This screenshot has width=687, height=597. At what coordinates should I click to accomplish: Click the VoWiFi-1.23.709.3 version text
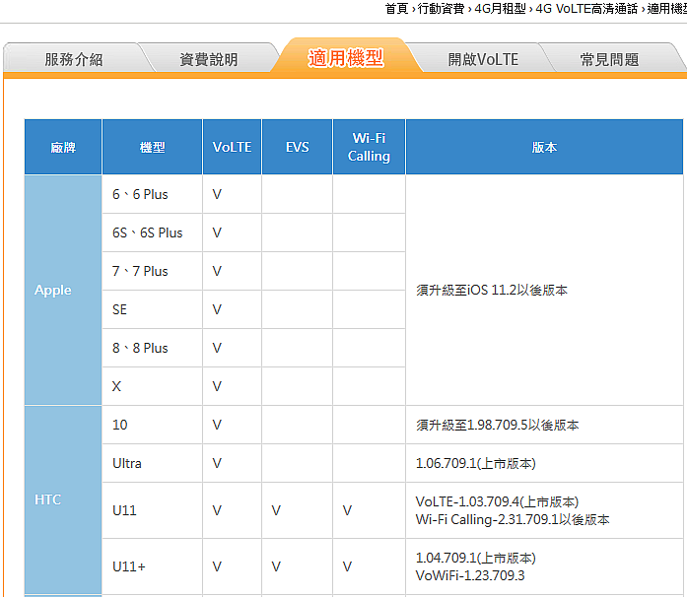[x=470, y=575]
